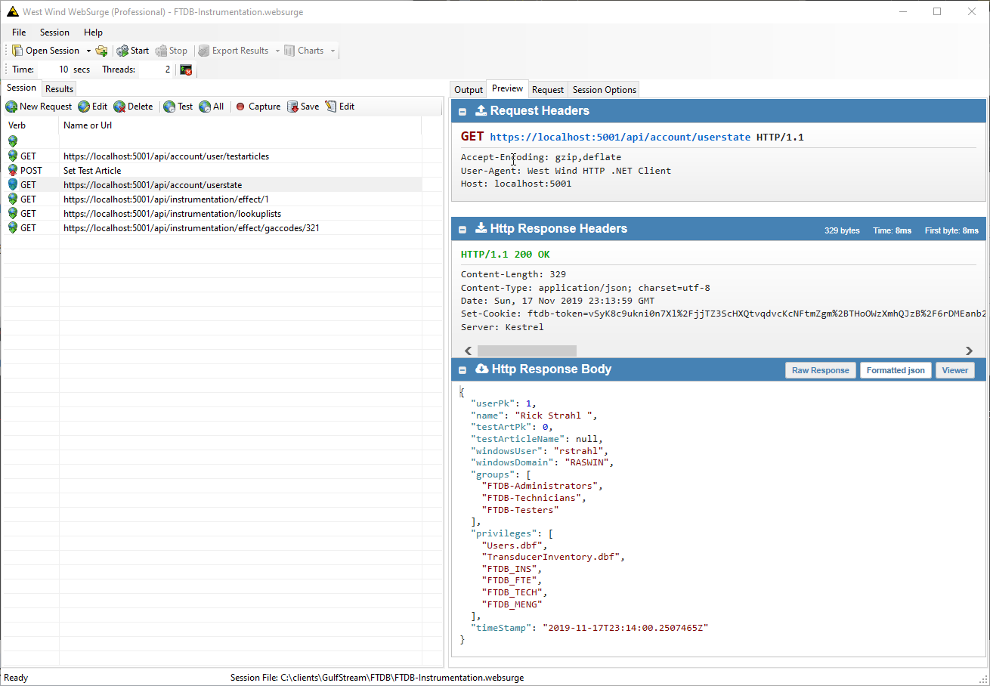
Task: Open the File menu
Action: coord(19,32)
